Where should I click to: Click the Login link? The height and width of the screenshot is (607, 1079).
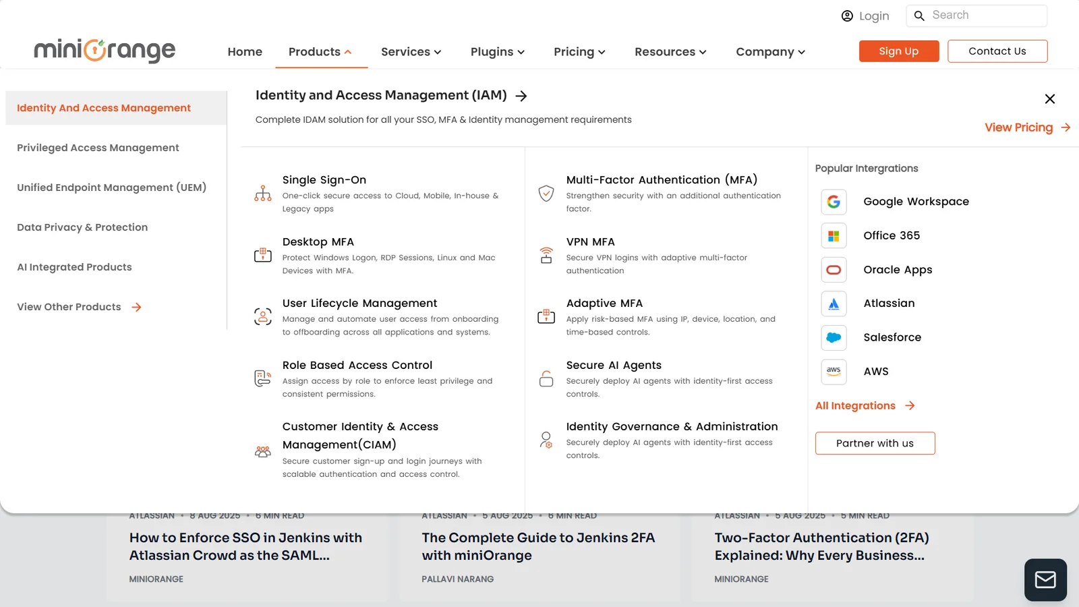pos(865,16)
